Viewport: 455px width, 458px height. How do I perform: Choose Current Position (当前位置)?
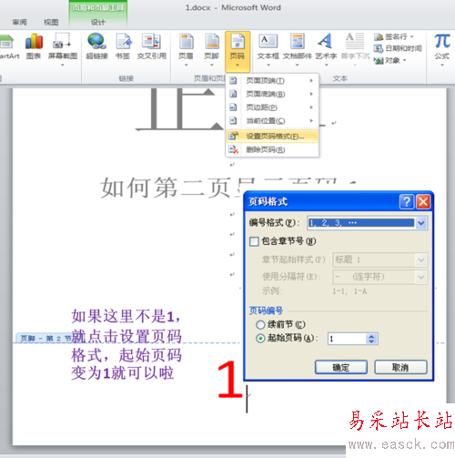272,121
